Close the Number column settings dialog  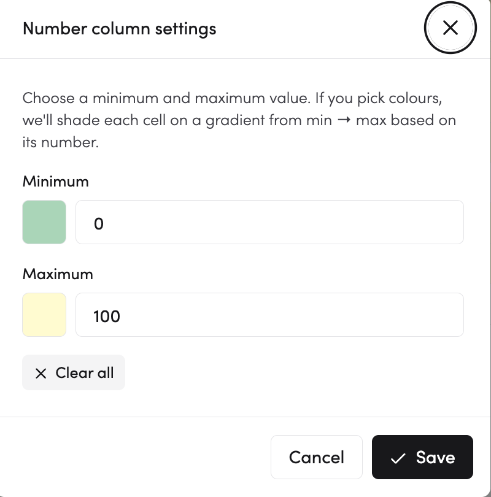point(450,28)
